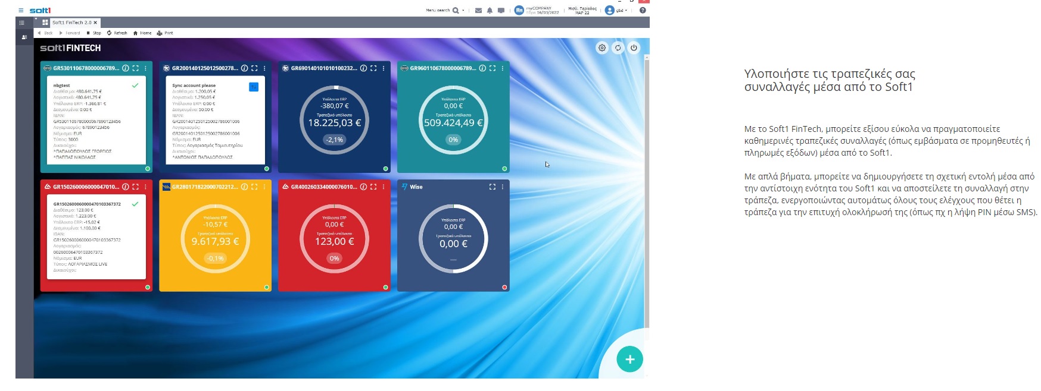
Task: Maximize the GR9601 account card
Action: click(493, 68)
